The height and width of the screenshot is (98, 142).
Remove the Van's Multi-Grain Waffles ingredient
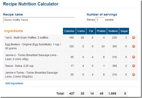pos(133,37)
